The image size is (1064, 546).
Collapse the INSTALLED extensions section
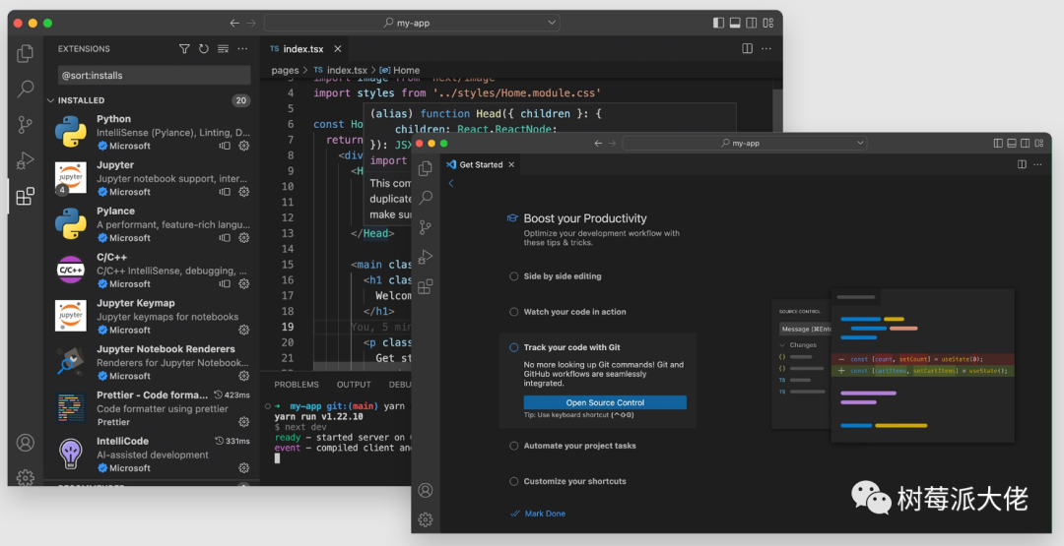(51, 100)
